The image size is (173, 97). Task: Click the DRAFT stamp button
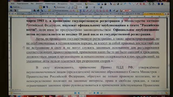127,11
